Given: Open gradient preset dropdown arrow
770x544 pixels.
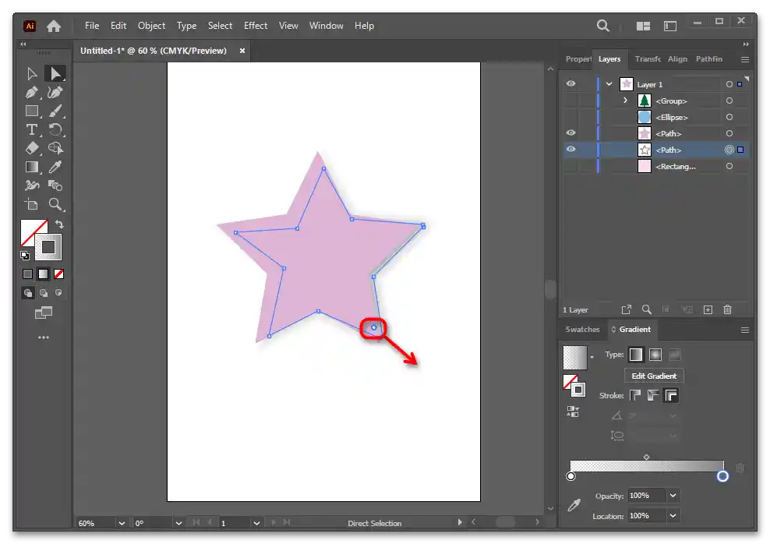Looking at the screenshot, I should [592, 357].
